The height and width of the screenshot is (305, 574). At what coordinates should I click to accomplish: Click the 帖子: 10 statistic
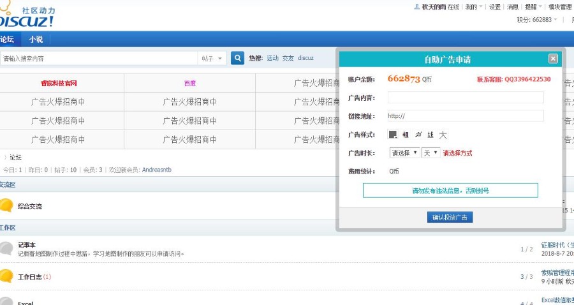pyautogui.click(x=66, y=170)
